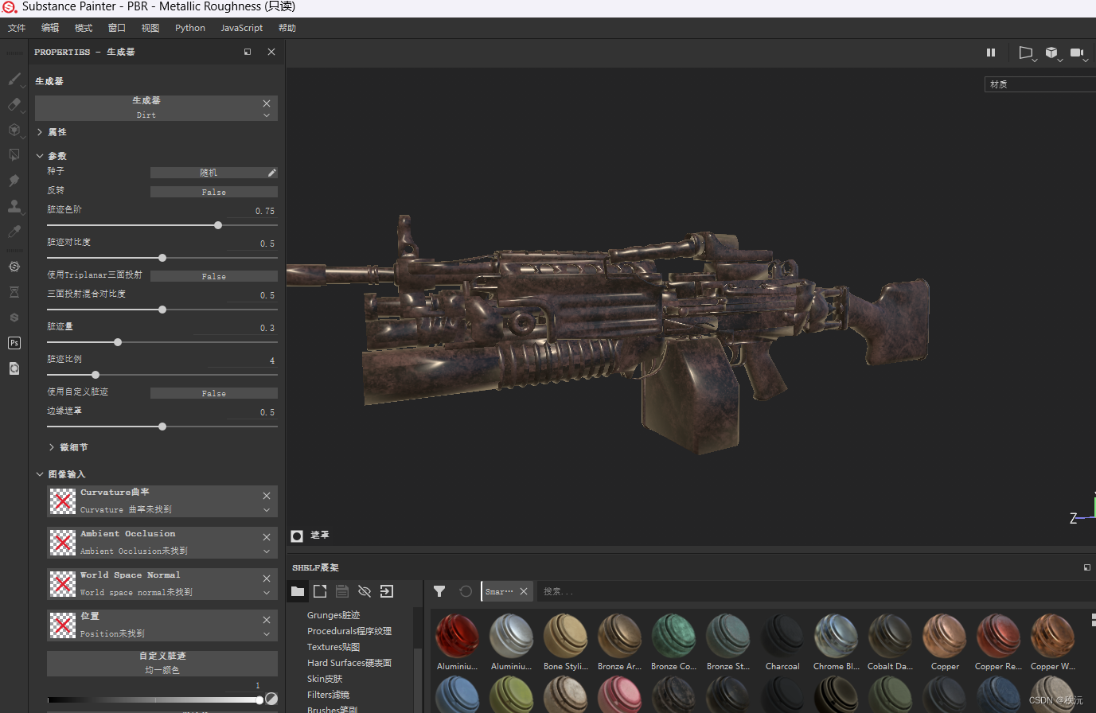Collapse the 图像输入 section
Image resolution: width=1096 pixels, height=713 pixels.
point(40,474)
